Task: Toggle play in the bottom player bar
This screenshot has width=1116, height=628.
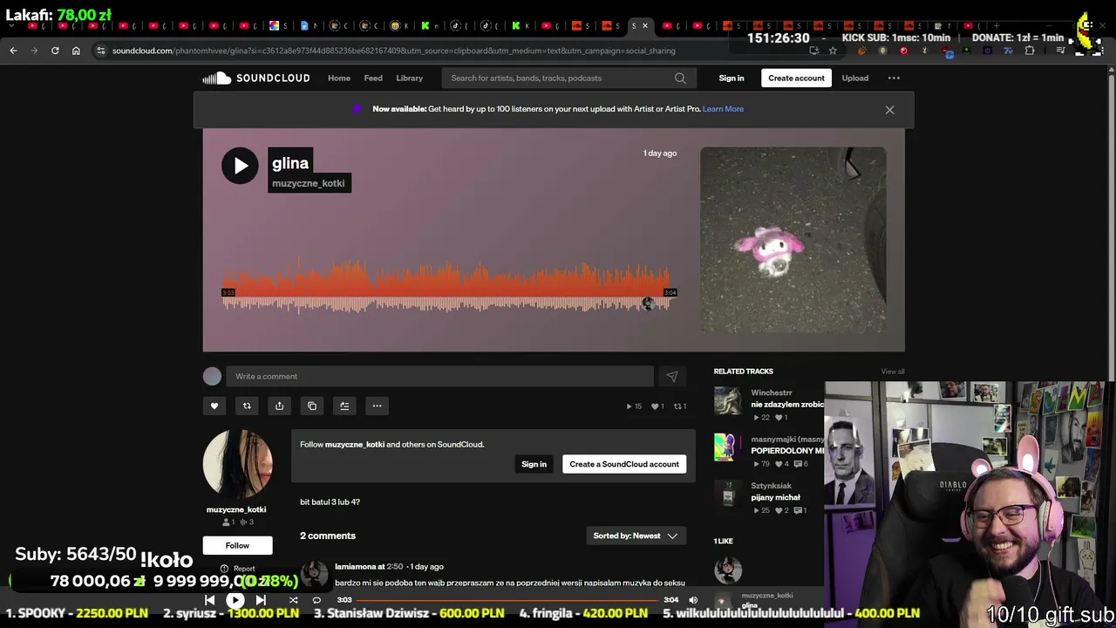Action: (x=235, y=600)
